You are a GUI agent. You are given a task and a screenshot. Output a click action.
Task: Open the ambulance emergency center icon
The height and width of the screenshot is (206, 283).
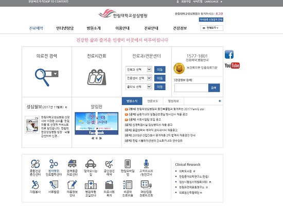[72, 164]
